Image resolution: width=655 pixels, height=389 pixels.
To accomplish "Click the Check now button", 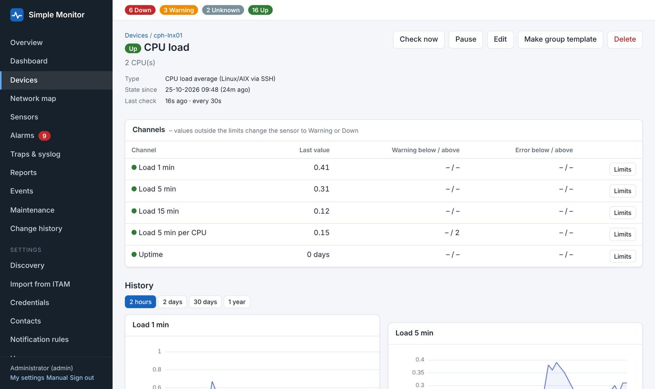I will [x=419, y=39].
